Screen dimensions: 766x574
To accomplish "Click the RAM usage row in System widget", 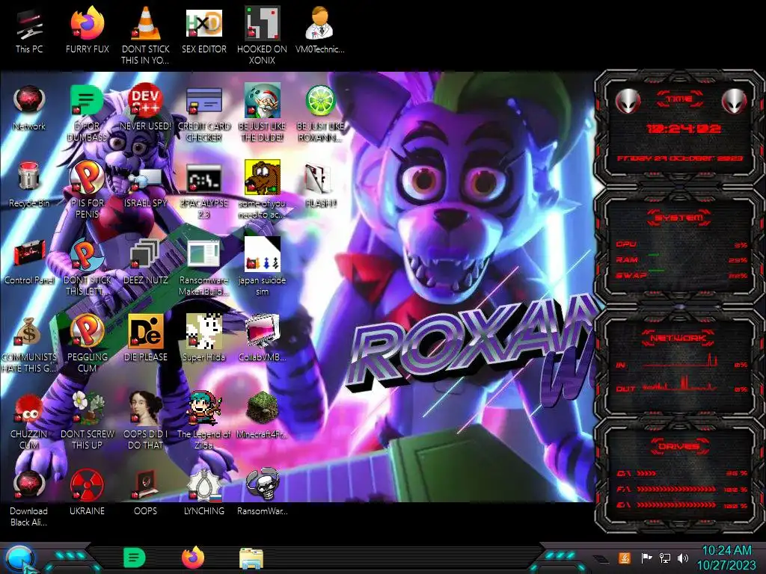I will 681,259.
